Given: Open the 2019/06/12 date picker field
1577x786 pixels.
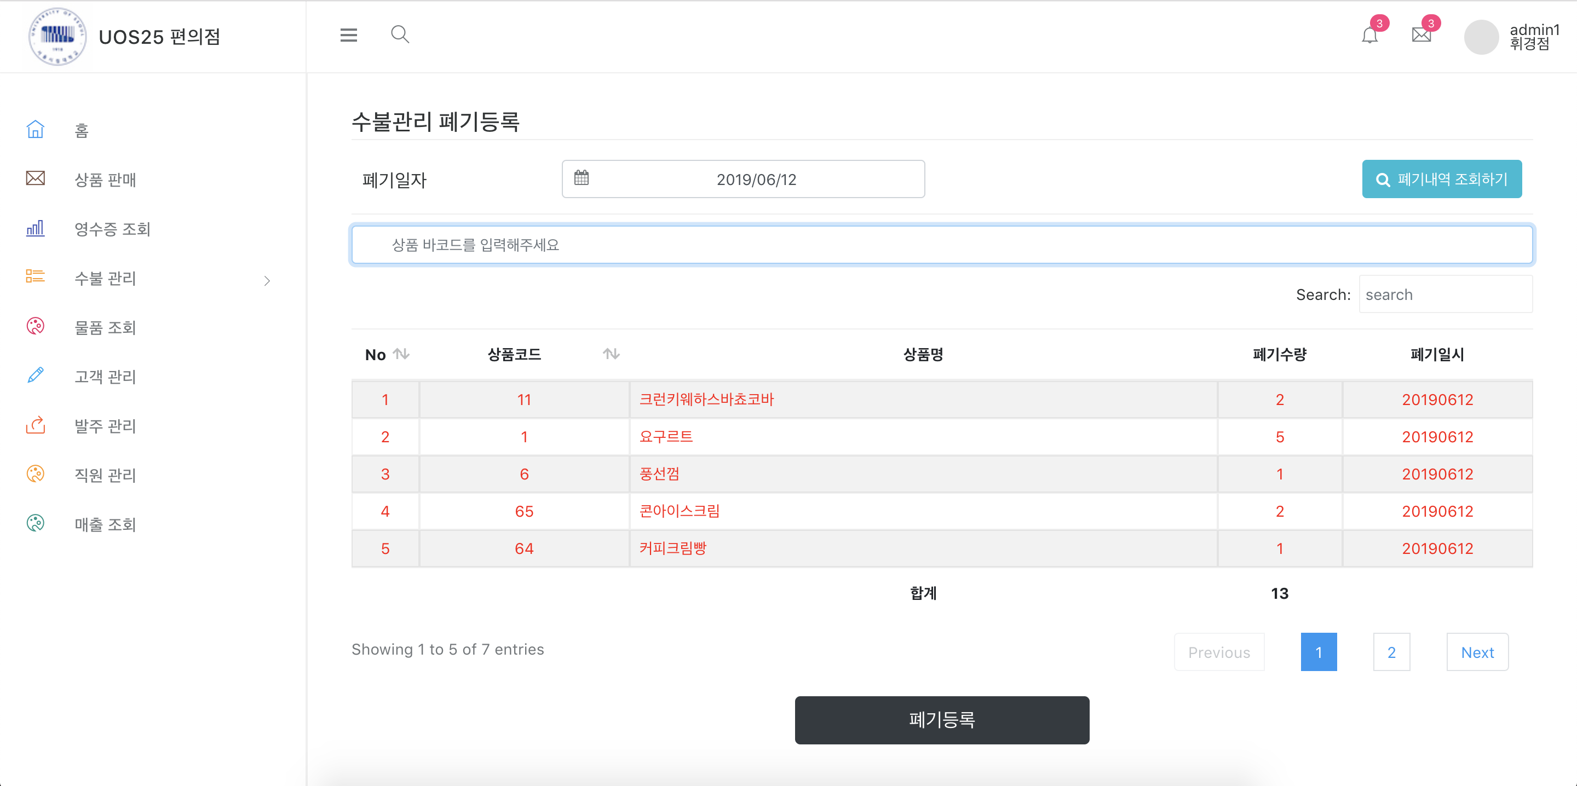Looking at the screenshot, I should [756, 180].
